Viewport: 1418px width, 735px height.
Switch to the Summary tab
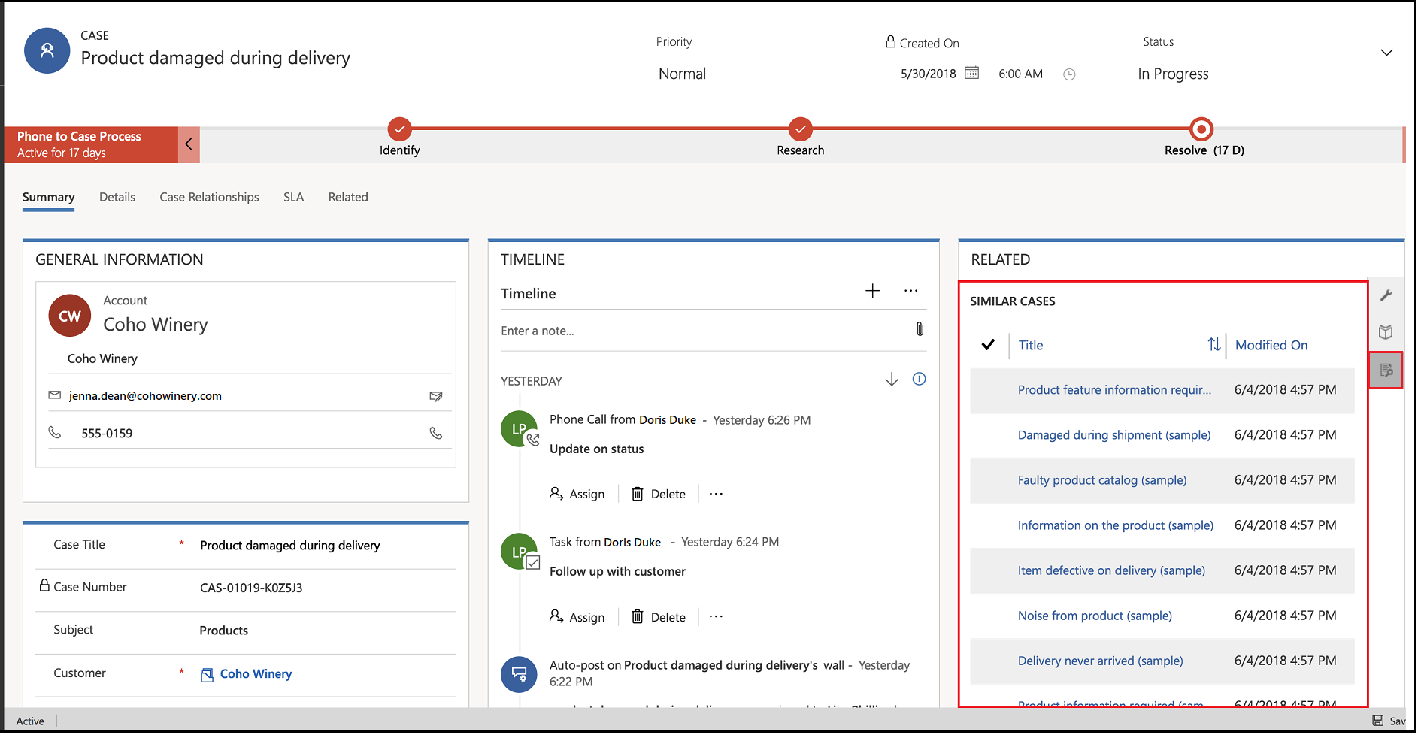(48, 197)
